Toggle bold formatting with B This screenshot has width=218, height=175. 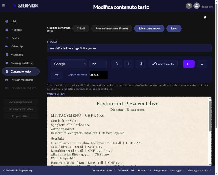coord(117,64)
